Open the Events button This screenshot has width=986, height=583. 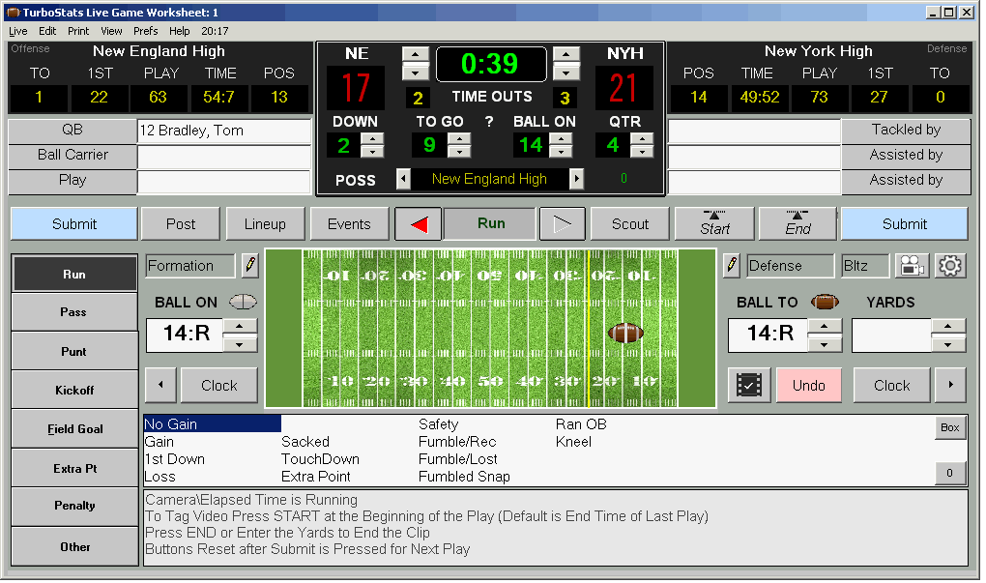349,224
